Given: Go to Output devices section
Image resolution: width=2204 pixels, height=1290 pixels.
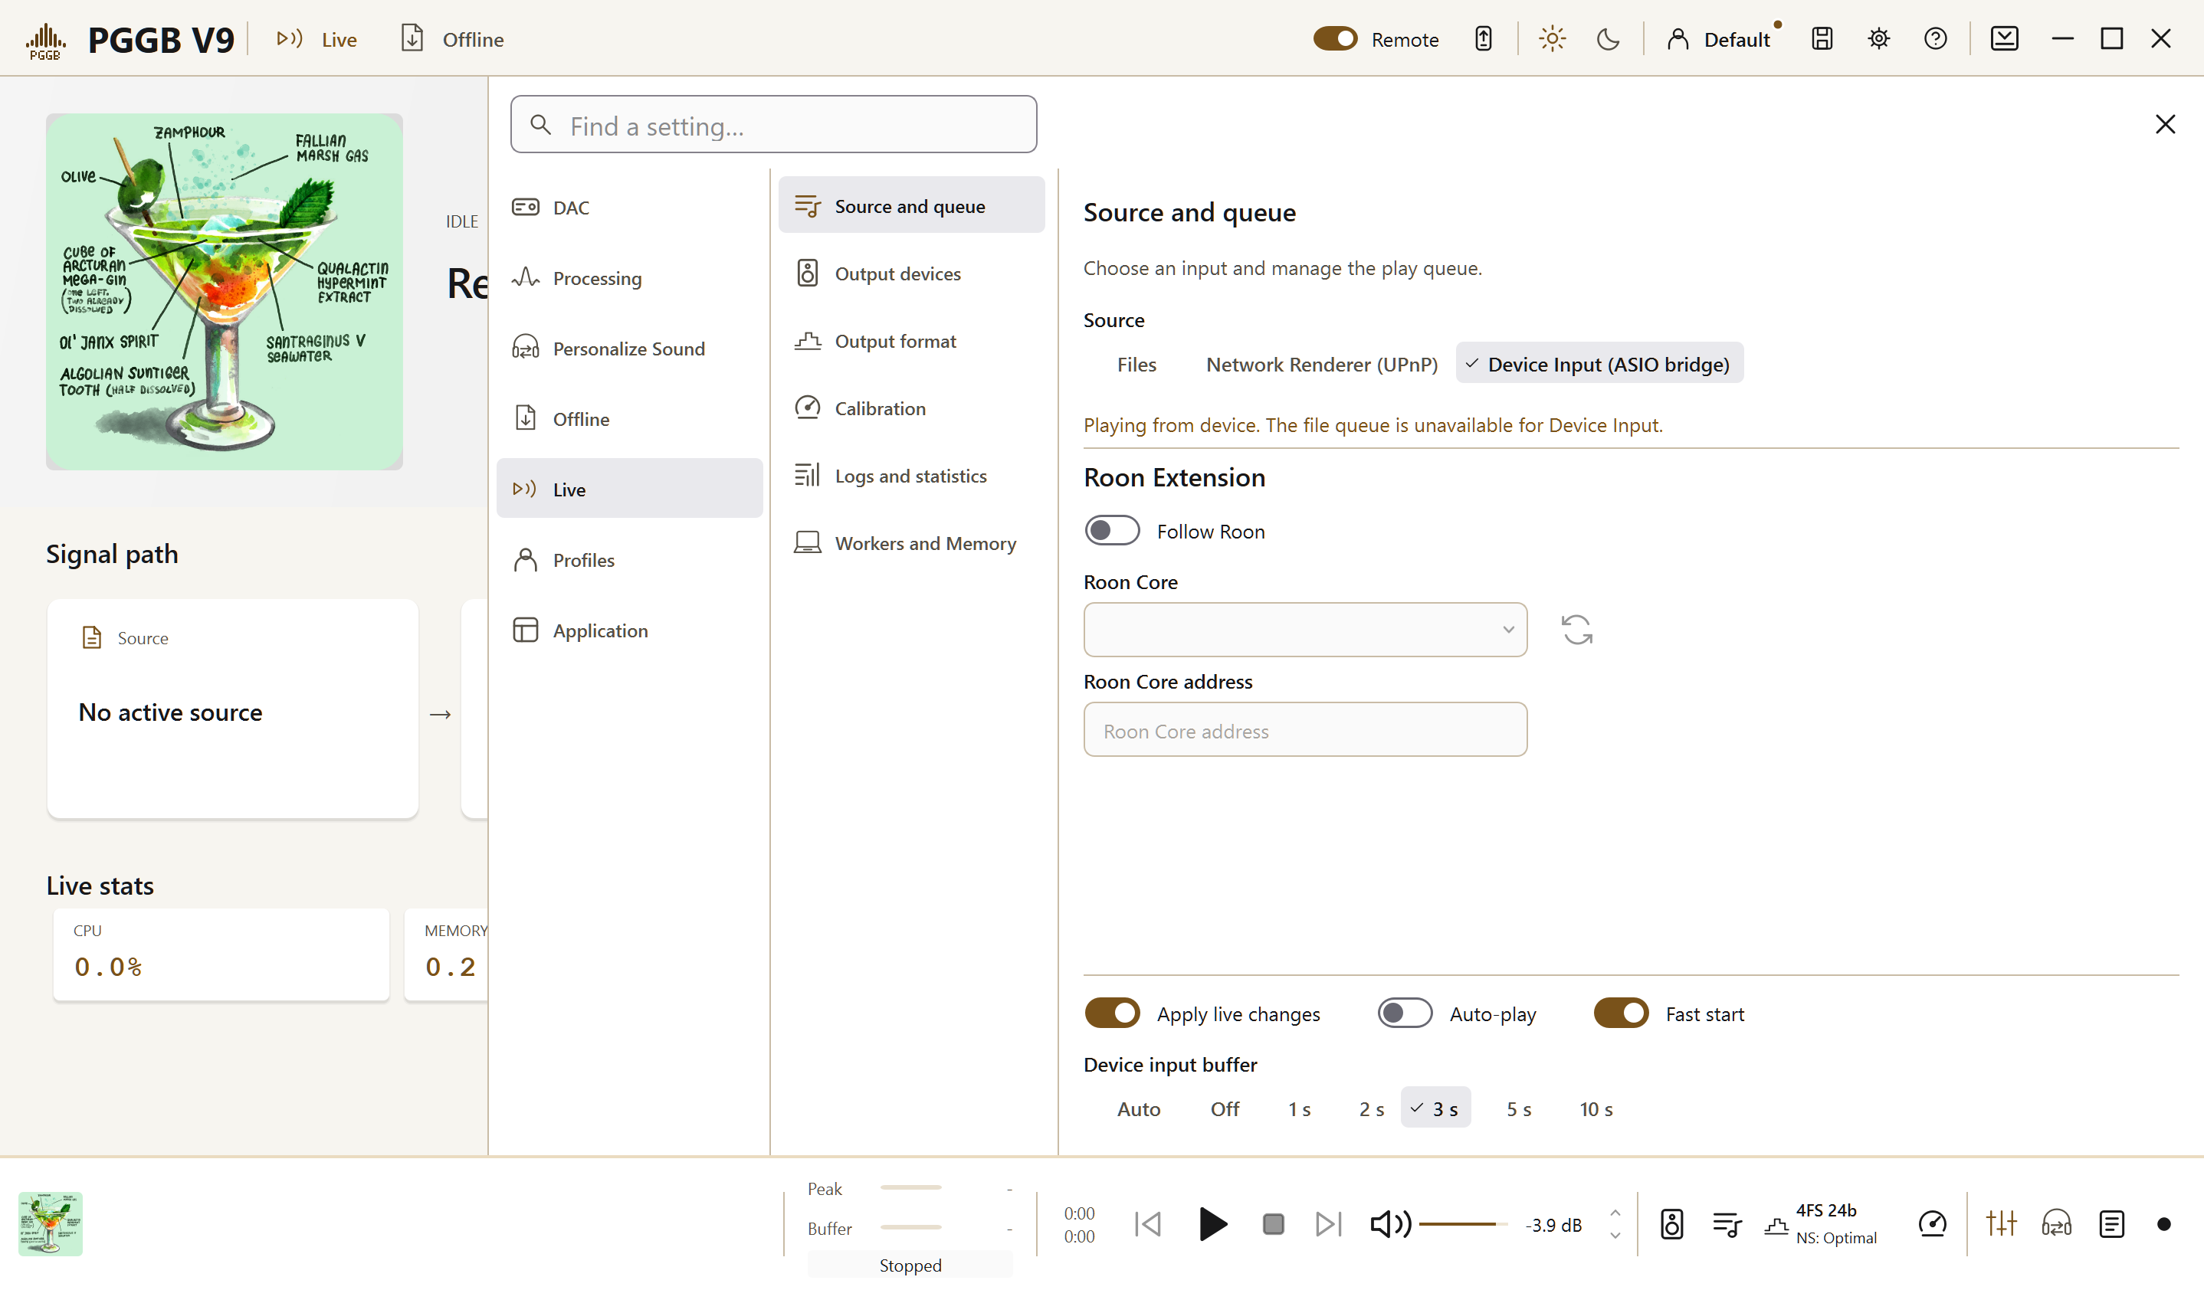Looking at the screenshot, I should coord(911,273).
